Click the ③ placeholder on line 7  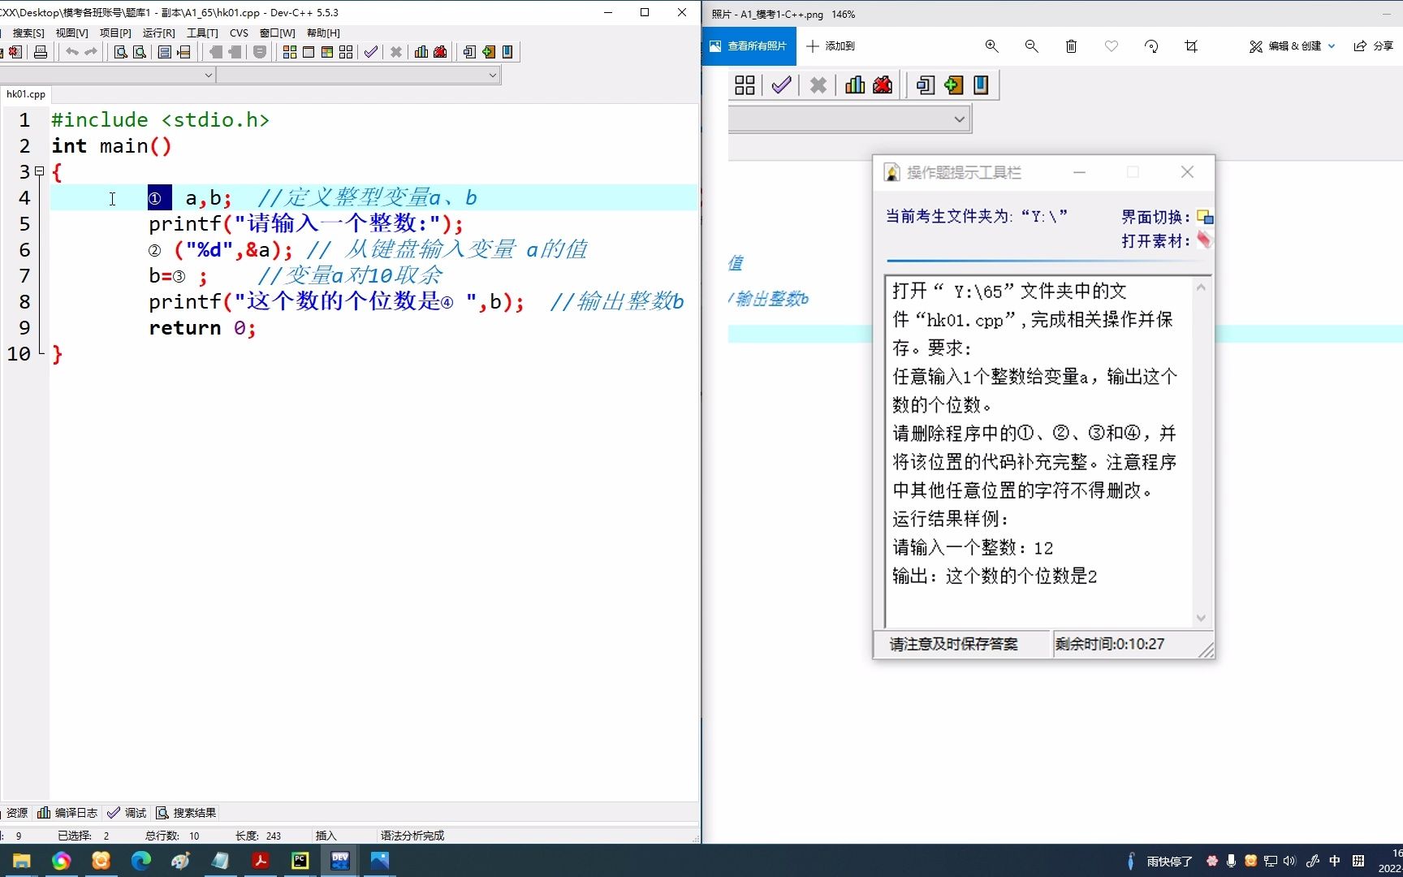point(179,276)
